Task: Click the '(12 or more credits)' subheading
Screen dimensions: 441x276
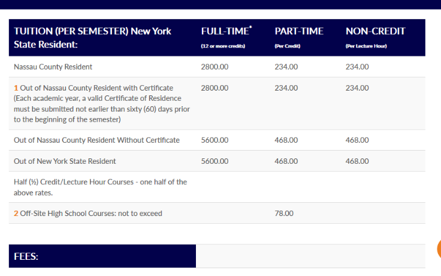Action: coord(223,46)
